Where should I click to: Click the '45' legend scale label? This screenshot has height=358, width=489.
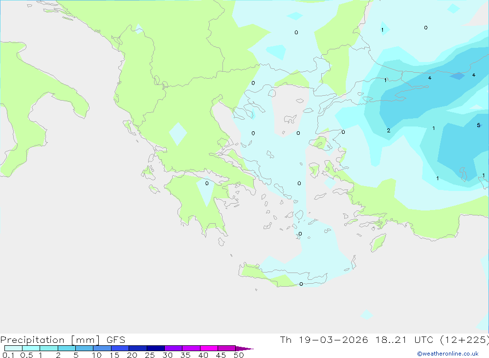(221, 355)
